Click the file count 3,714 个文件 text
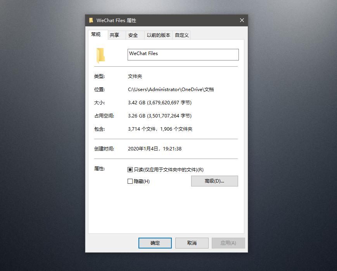The width and height of the screenshot is (337, 271). [x=143, y=129]
